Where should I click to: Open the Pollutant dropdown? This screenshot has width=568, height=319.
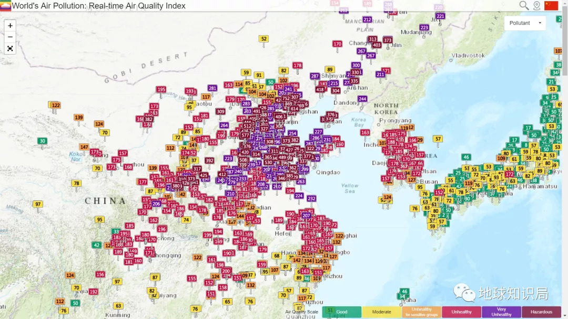click(525, 23)
